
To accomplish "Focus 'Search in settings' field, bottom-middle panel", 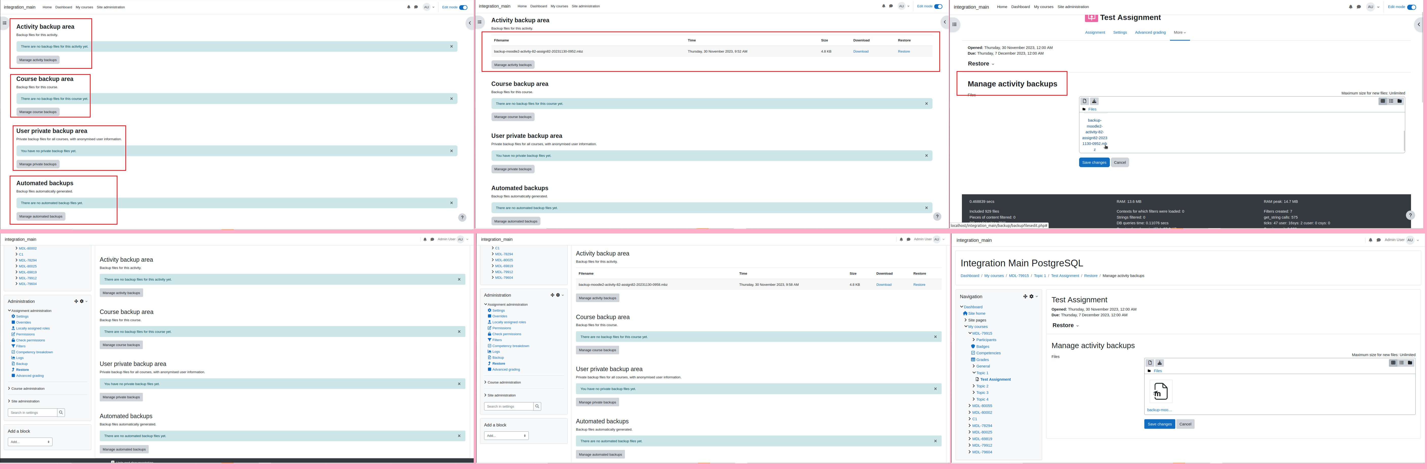I will point(508,406).
